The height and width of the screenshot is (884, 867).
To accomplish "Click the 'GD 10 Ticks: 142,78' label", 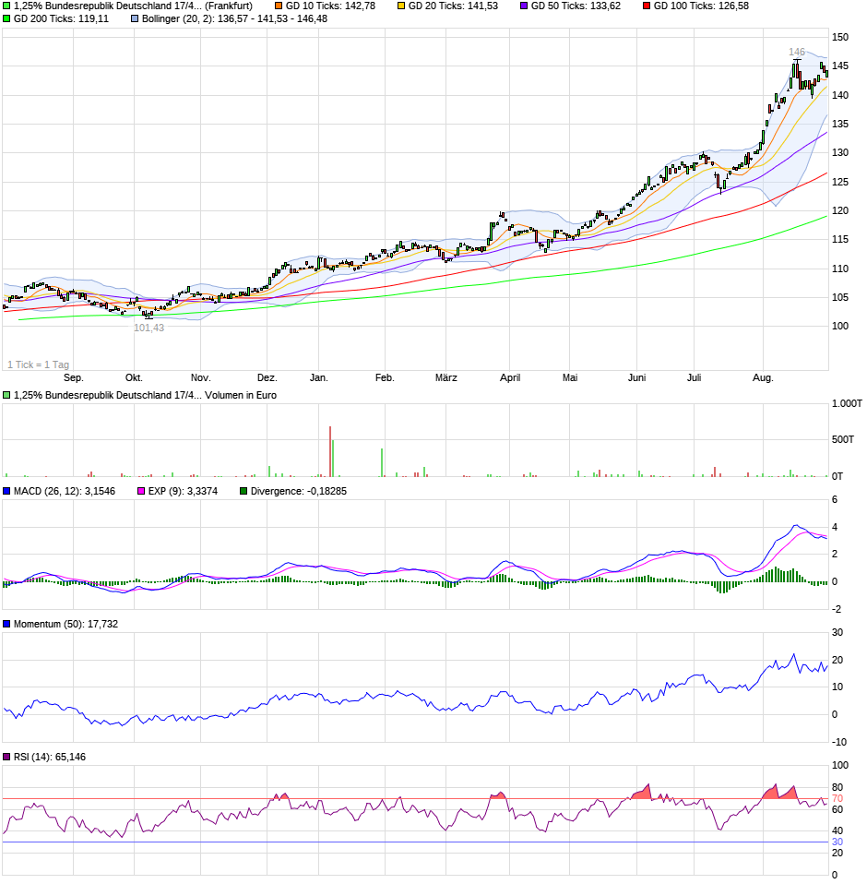I will (x=330, y=6).
